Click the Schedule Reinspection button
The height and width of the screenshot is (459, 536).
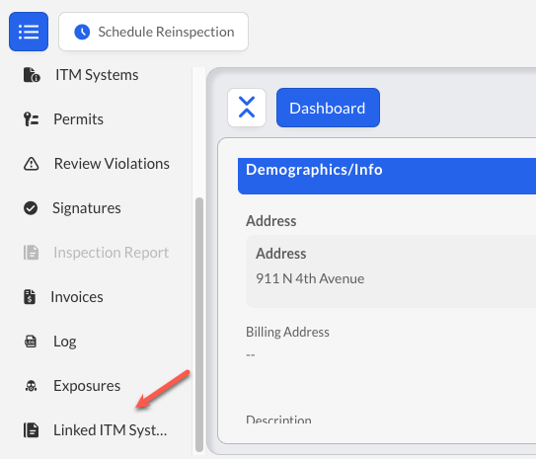(x=153, y=32)
